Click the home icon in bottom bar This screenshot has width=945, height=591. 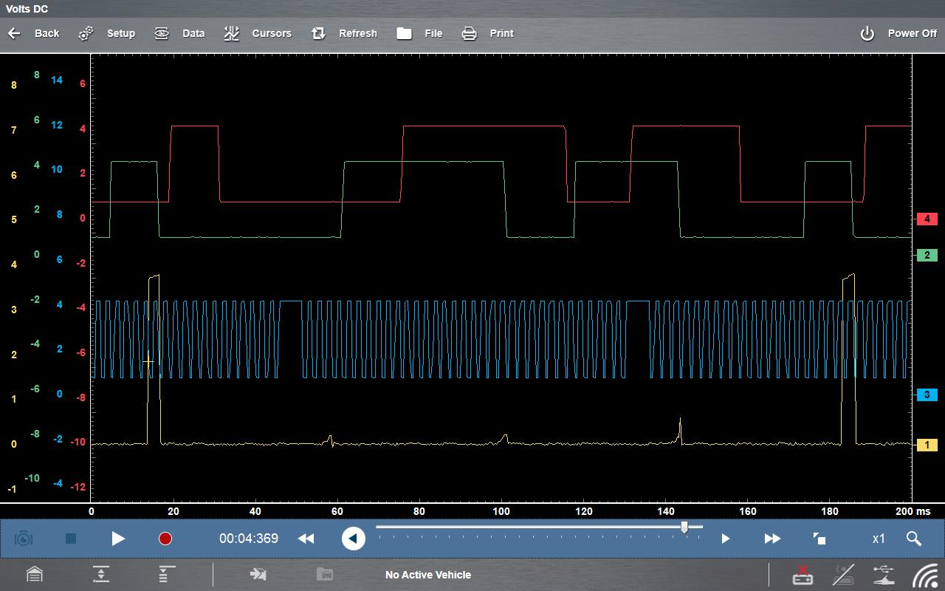(35, 574)
